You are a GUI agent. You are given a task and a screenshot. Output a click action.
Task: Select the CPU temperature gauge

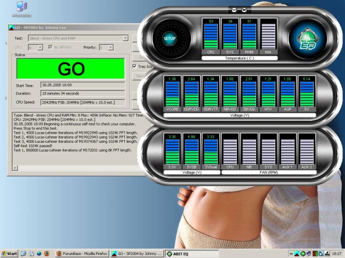pos(211,37)
